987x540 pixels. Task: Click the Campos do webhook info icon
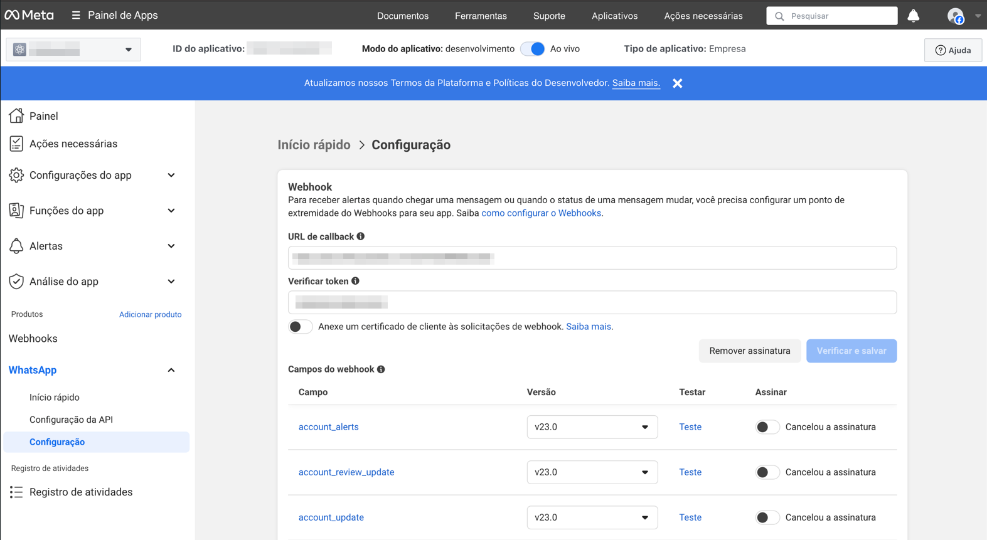(381, 369)
